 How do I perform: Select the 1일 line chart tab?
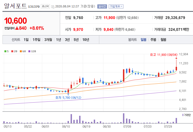(x=26, y=40)
